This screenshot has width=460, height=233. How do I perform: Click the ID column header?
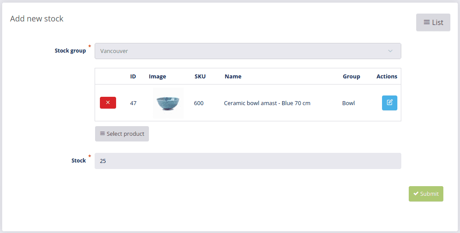[x=133, y=77]
